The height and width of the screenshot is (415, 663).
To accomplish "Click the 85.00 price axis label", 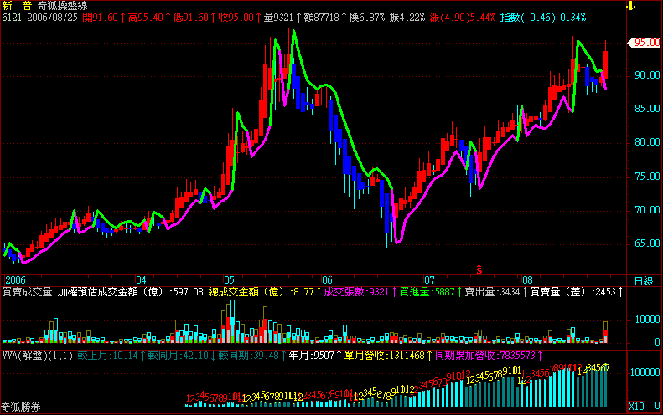I will [647, 109].
